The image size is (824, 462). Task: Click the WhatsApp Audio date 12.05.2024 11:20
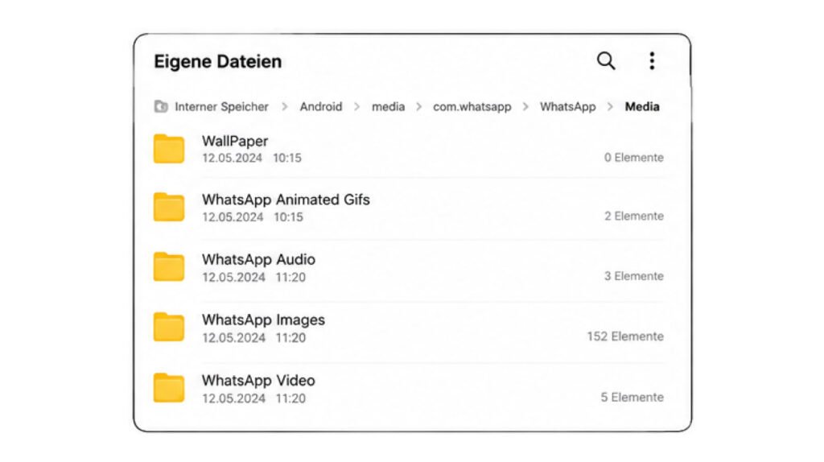click(x=253, y=278)
